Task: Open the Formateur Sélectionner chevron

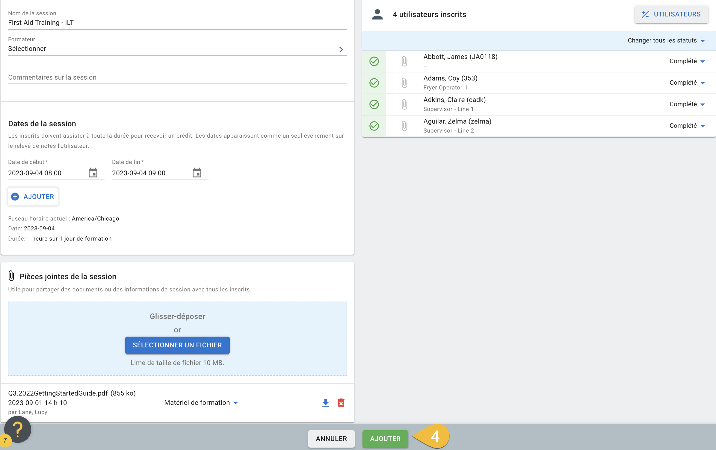Action: (341, 49)
